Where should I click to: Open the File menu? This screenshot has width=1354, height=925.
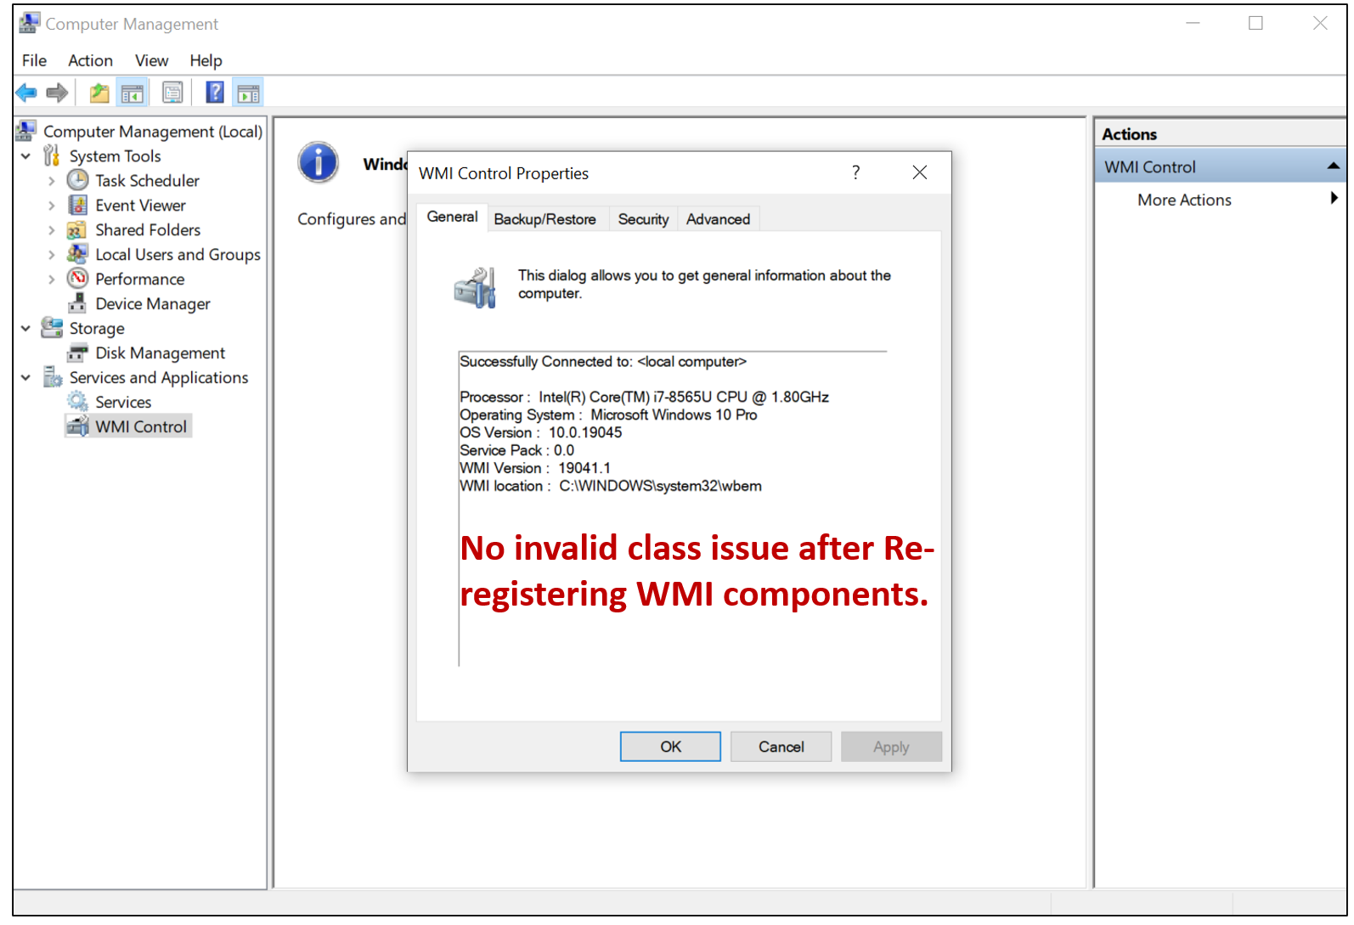(x=34, y=60)
